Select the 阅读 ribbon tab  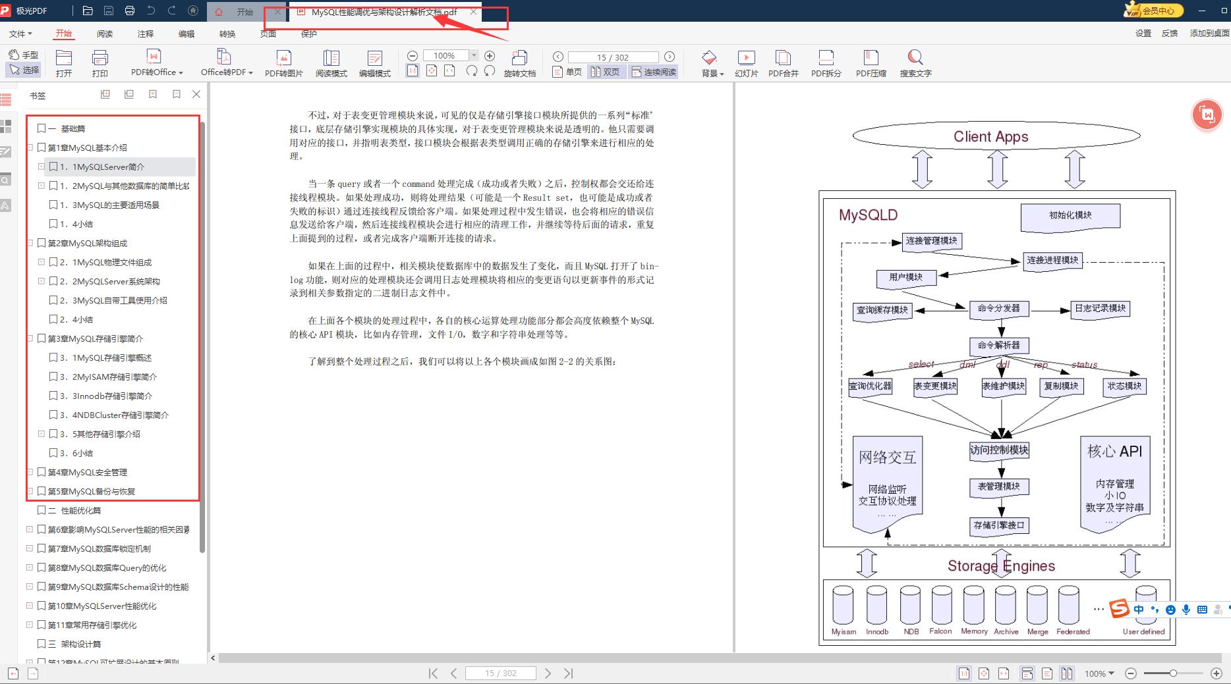[x=105, y=34]
